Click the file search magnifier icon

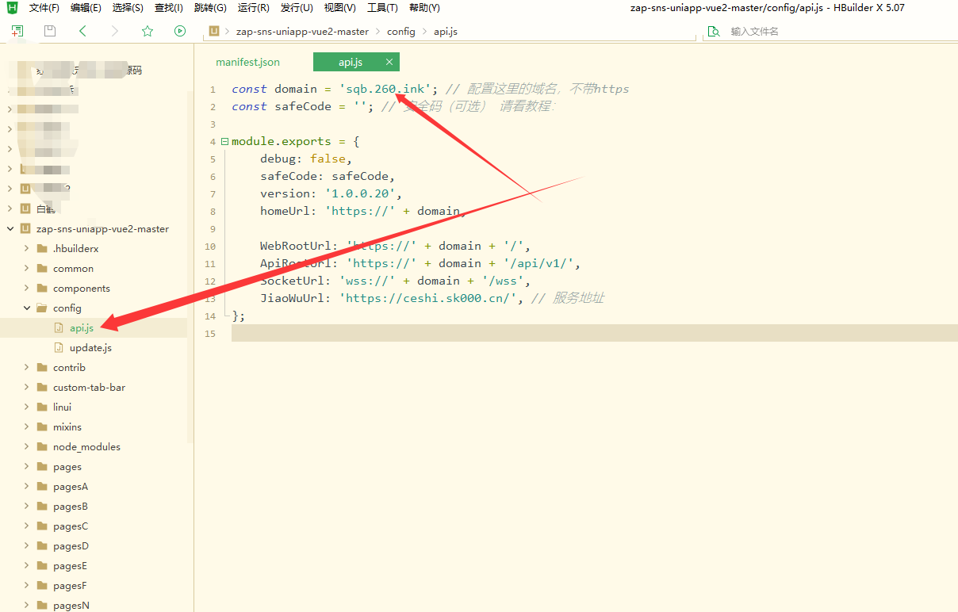(x=714, y=31)
